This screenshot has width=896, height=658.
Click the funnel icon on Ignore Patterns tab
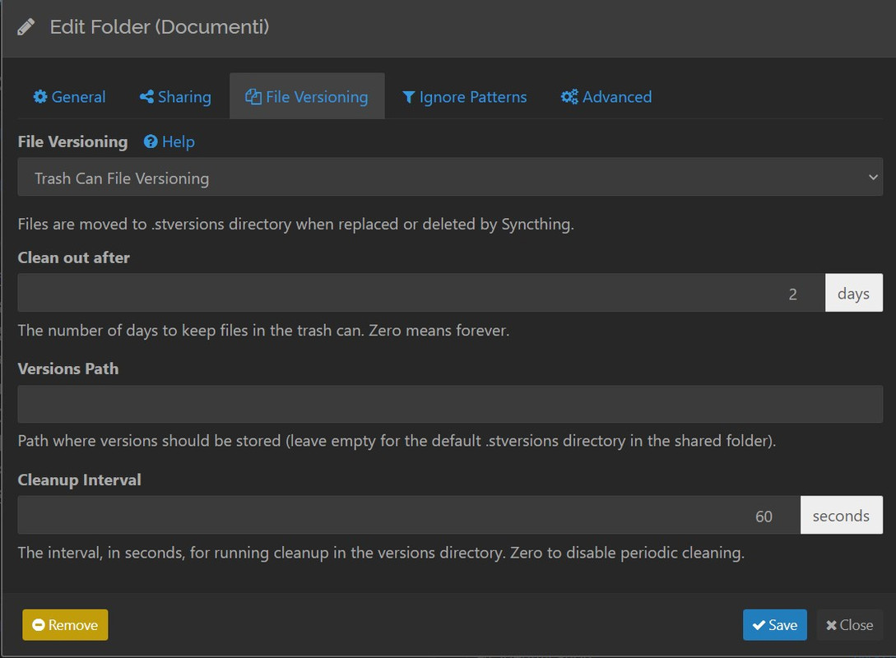(408, 97)
